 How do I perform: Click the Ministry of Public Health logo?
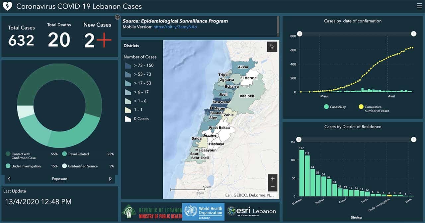click(x=152, y=212)
